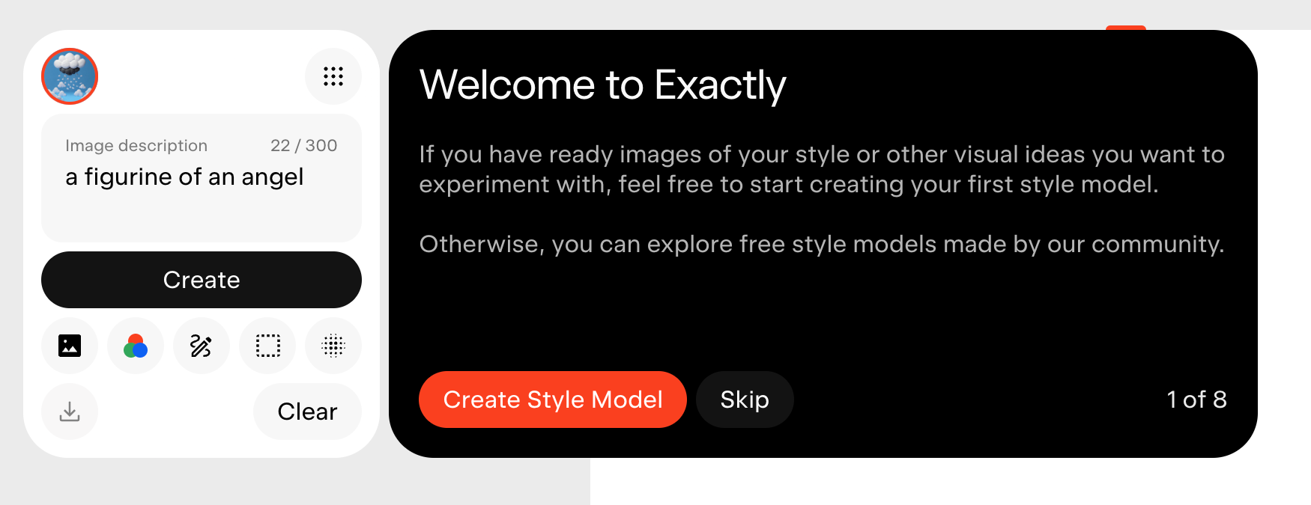Image resolution: width=1311 pixels, height=505 pixels.
Task: Start with the Create Style Model button
Action: pyautogui.click(x=553, y=400)
